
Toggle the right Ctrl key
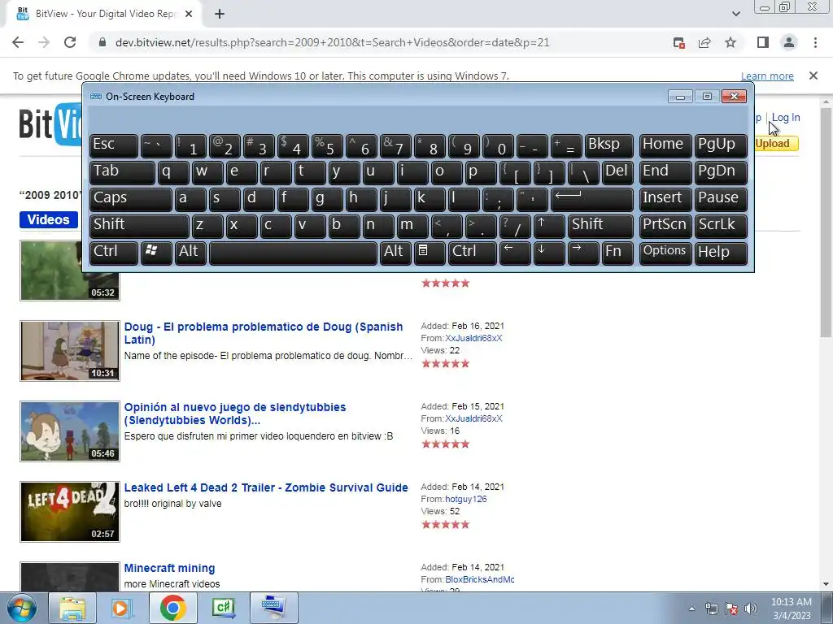coord(473,253)
